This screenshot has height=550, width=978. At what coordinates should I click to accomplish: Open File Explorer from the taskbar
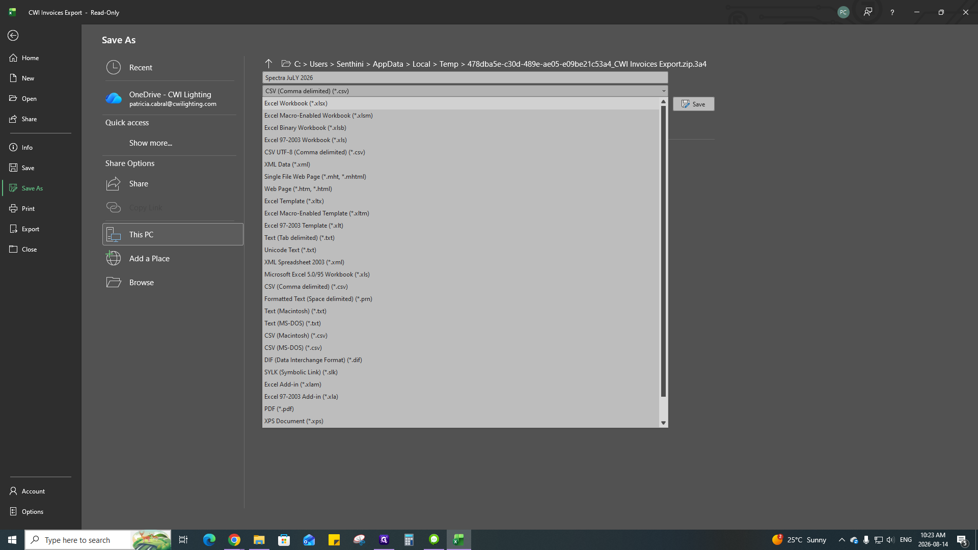click(x=259, y=540)
